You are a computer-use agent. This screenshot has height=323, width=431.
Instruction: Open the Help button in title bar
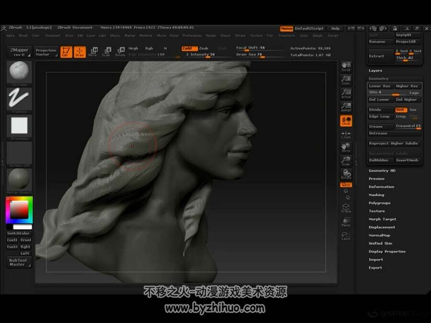click(335, 29)
